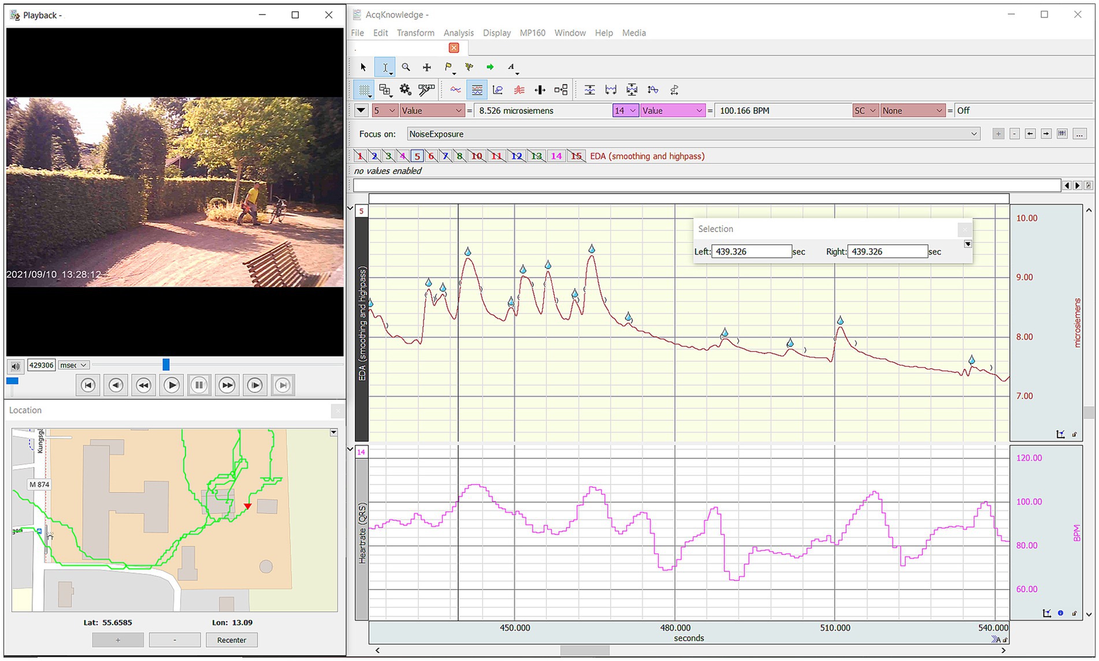1099x661 pixels.
Task: Select the I-beam selection tool
Action: tap(385, 68)
